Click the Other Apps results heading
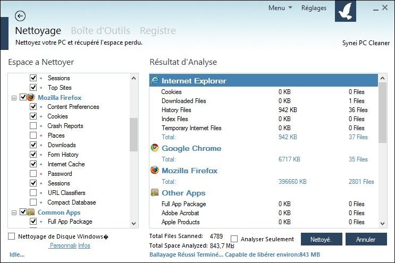 point(183,193)
